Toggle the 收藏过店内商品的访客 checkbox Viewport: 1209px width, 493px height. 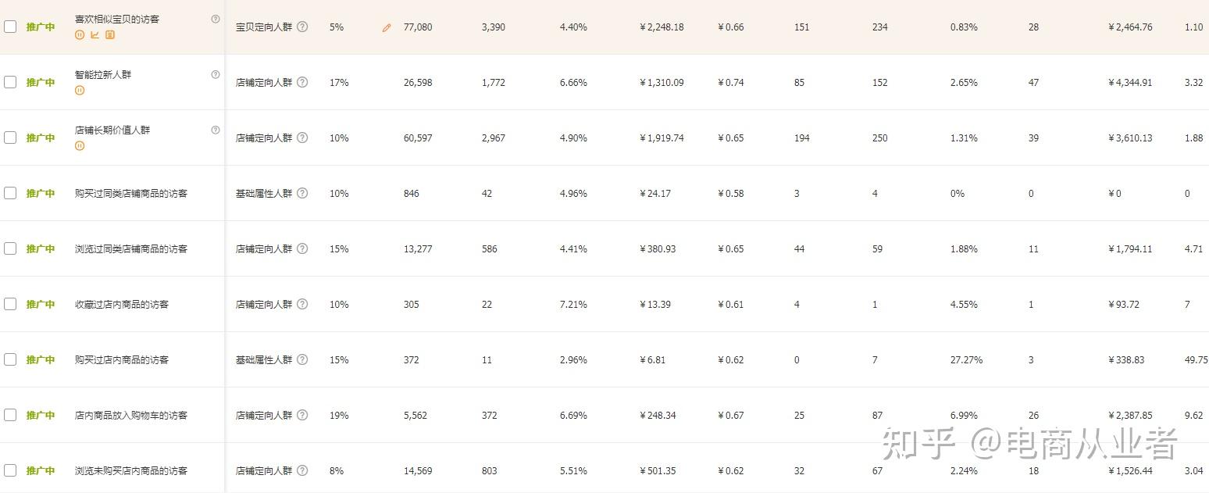[x=10, y=304]
